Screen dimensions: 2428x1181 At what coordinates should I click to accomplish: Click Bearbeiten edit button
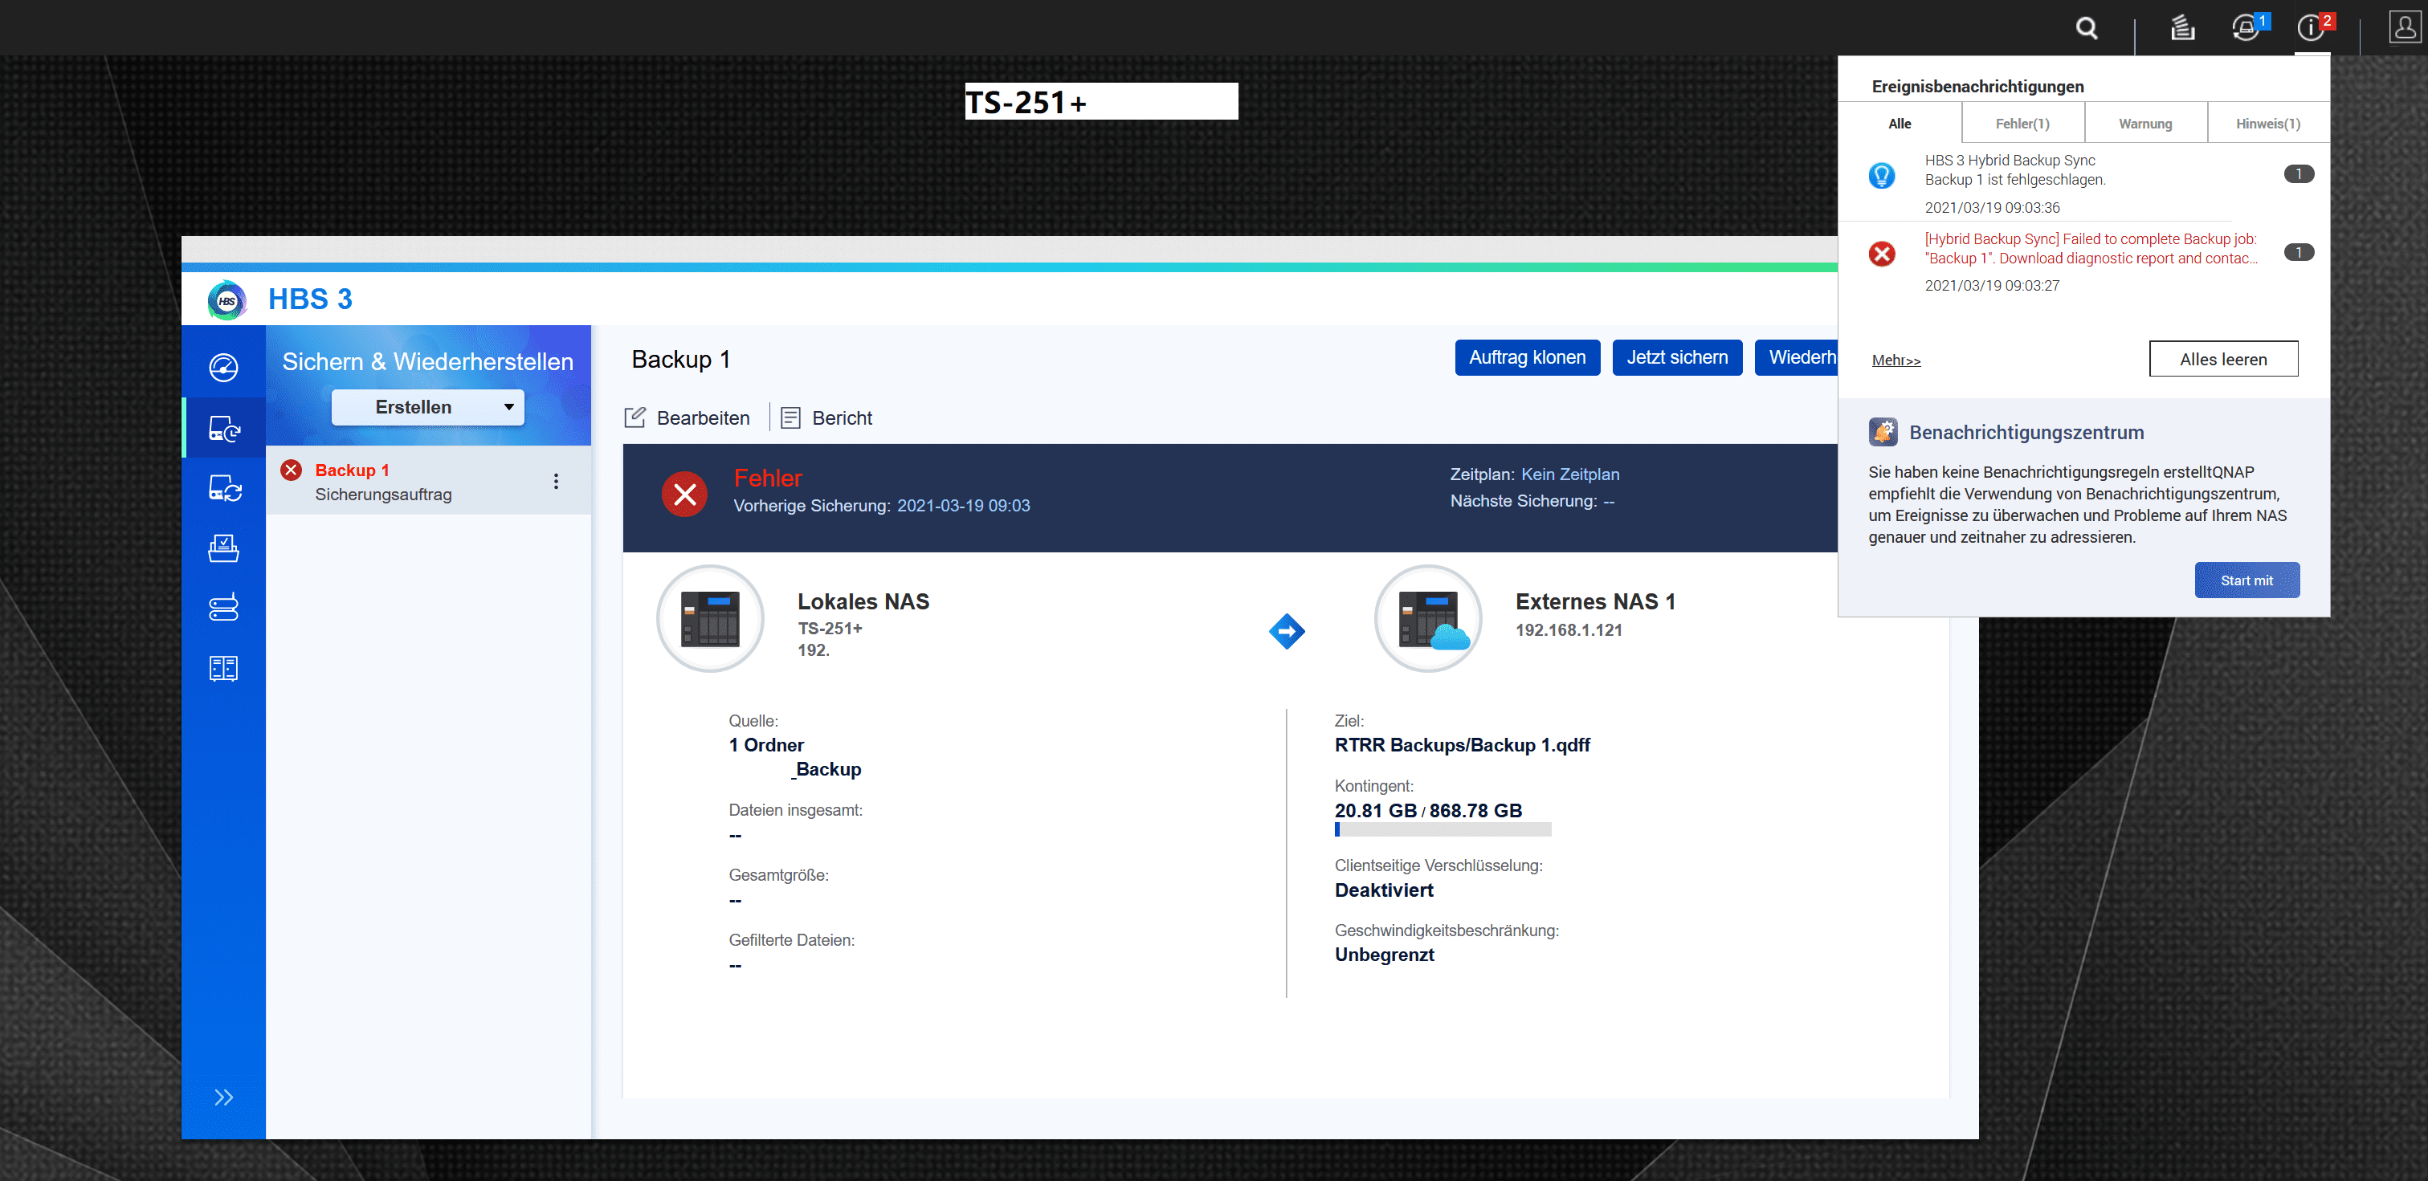[x=687, y=417]
